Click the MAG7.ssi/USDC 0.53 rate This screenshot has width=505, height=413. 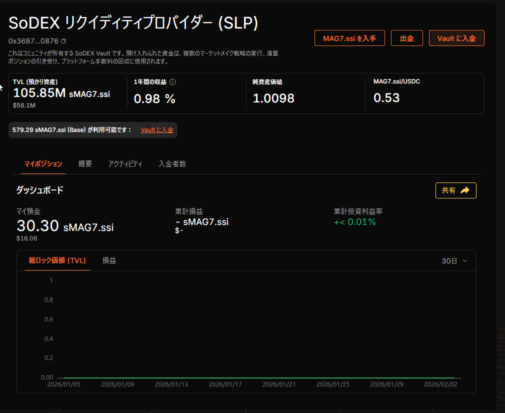(x=386, y=98)
